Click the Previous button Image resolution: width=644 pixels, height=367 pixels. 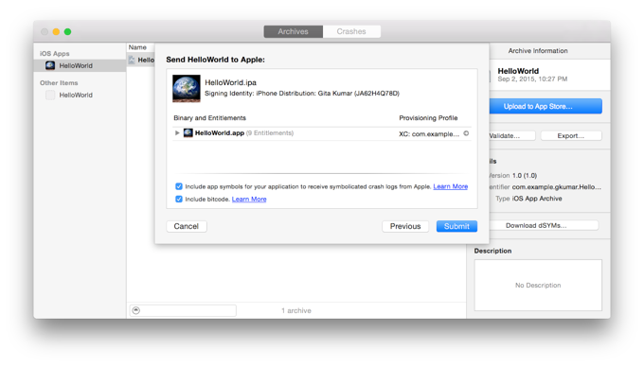tap(405, 226)
